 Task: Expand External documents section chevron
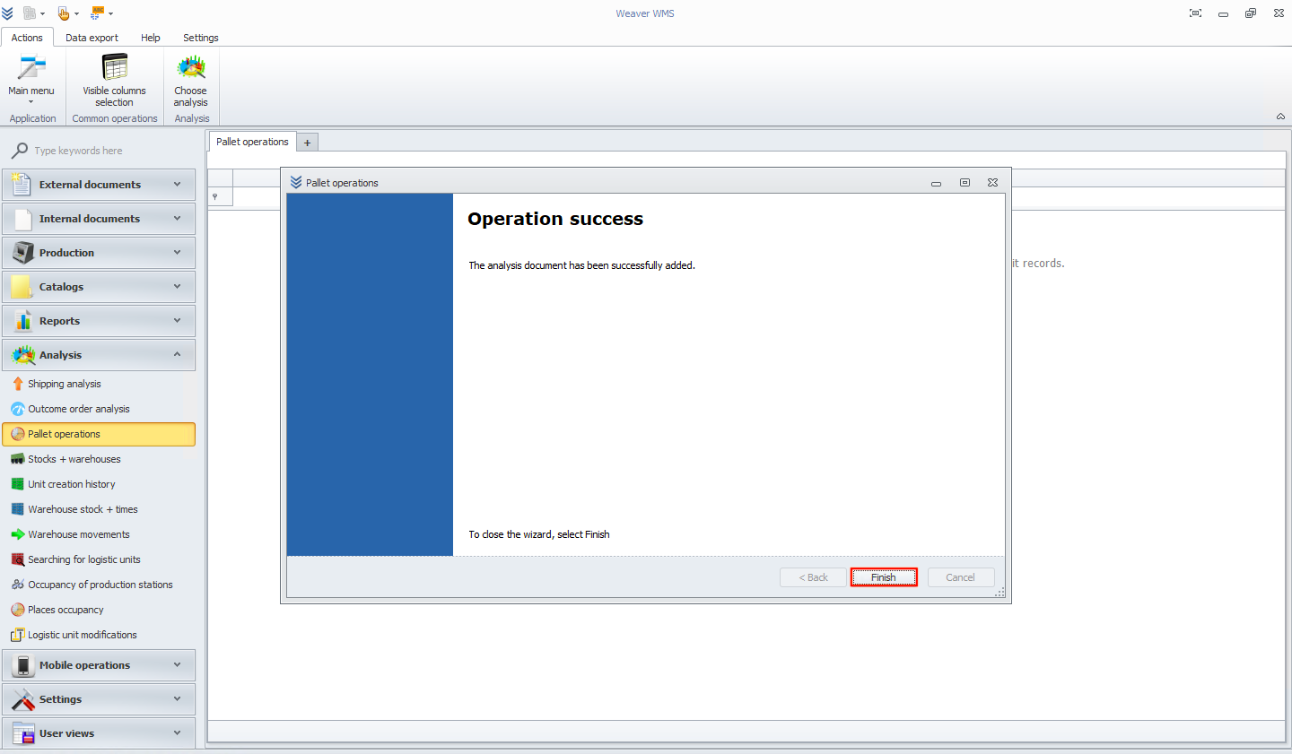pos(177,184)
